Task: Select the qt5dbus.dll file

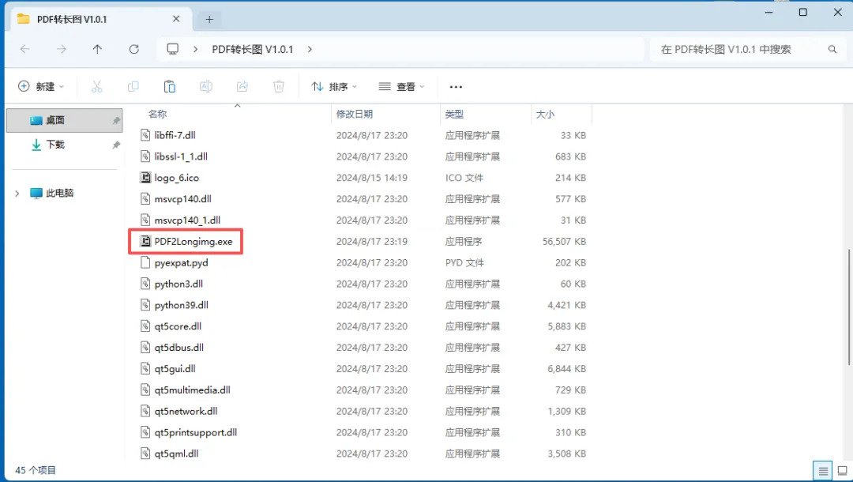Action: (179, 347)
